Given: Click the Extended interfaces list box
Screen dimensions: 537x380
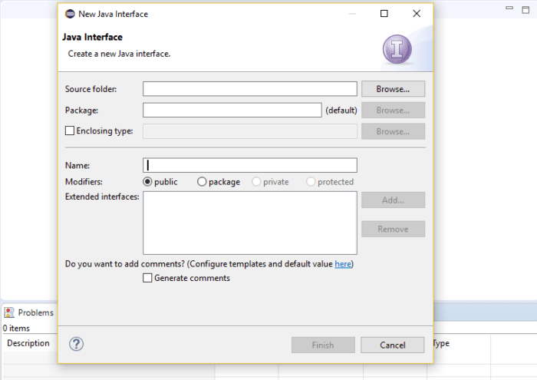Looking at the screenshot, I should click(x=250, y=223).
